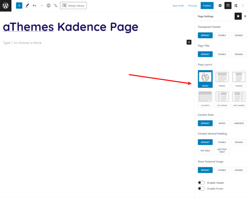Close the Page Settings sidebar
Screen dimensions: 249x198
click(245, 16)
